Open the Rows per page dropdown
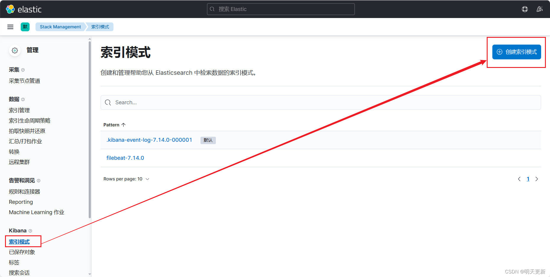This screenshot has height=277, width=550. click(126, 179)
